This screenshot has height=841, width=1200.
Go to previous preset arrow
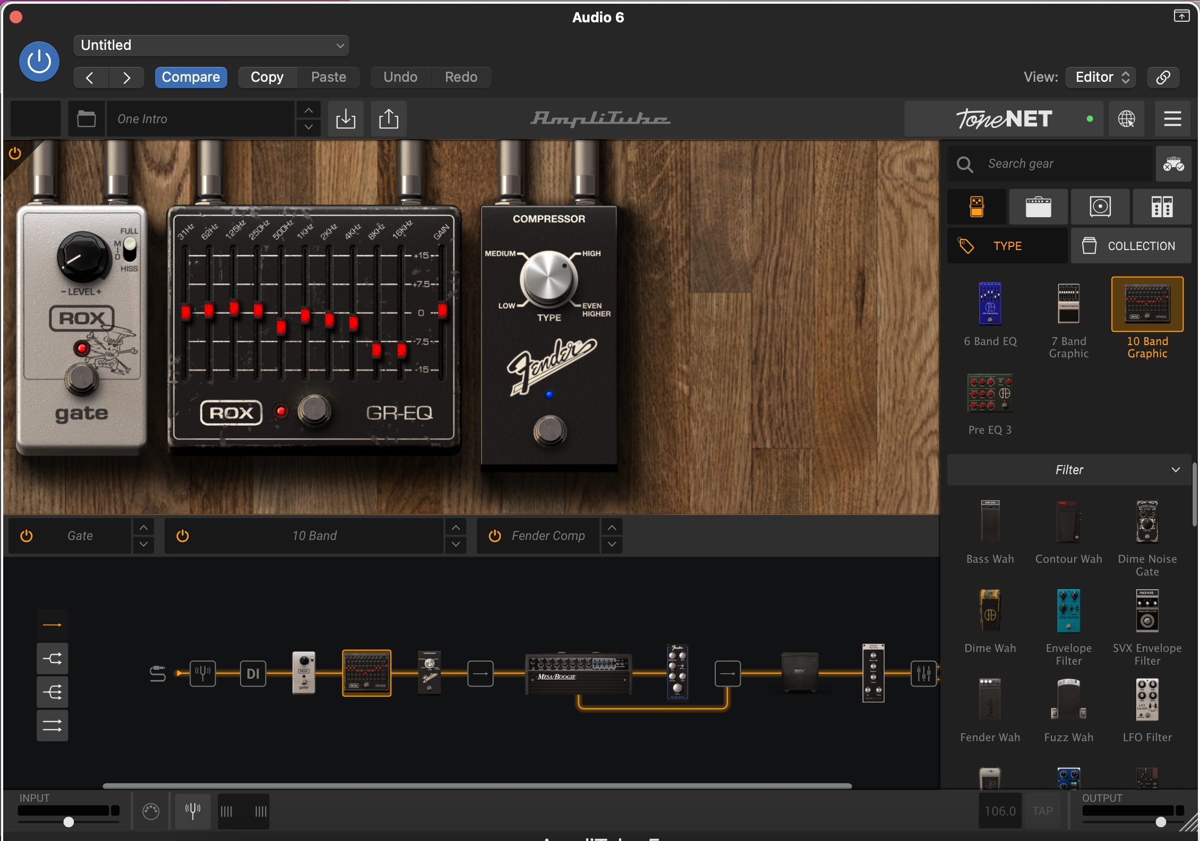[90, 78]
